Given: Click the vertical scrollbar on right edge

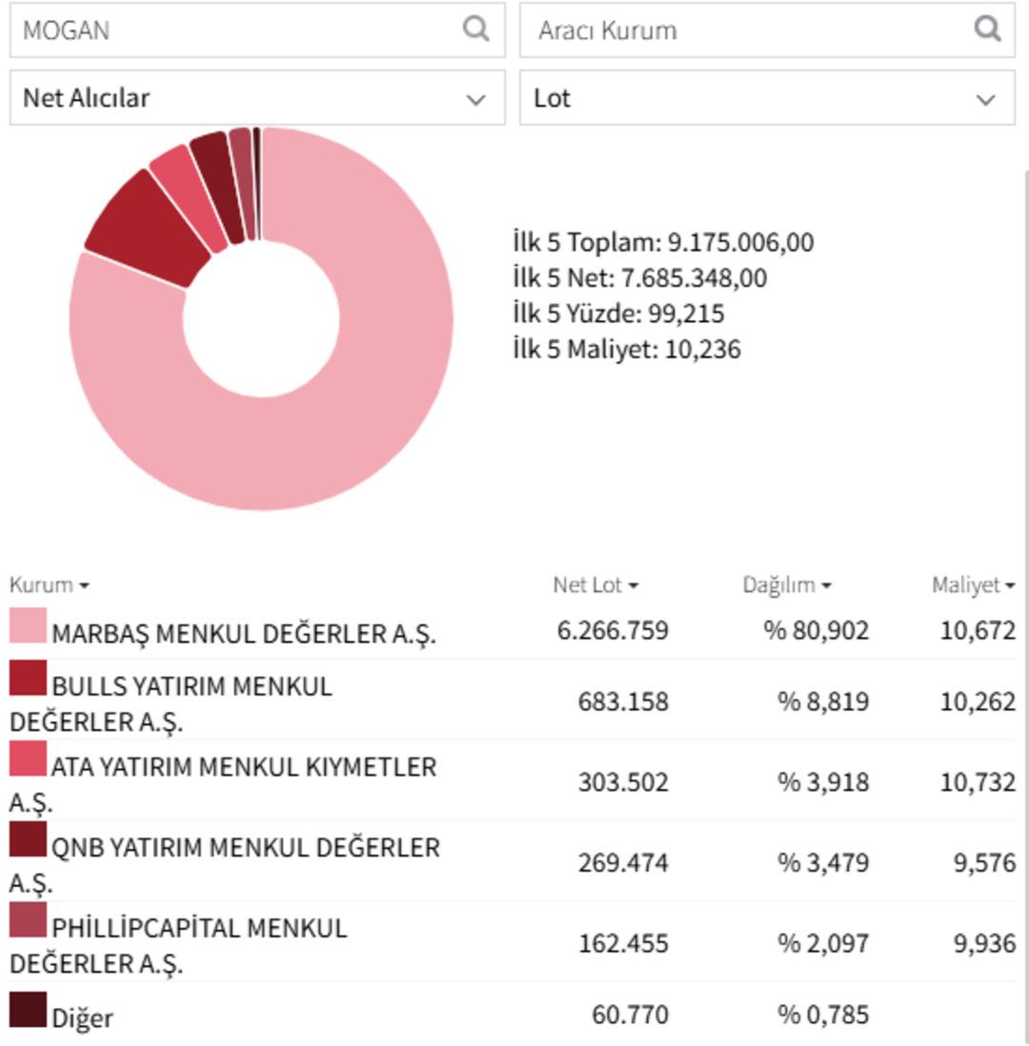Looking at the screenshot, I should click(x=1025, y=572).
